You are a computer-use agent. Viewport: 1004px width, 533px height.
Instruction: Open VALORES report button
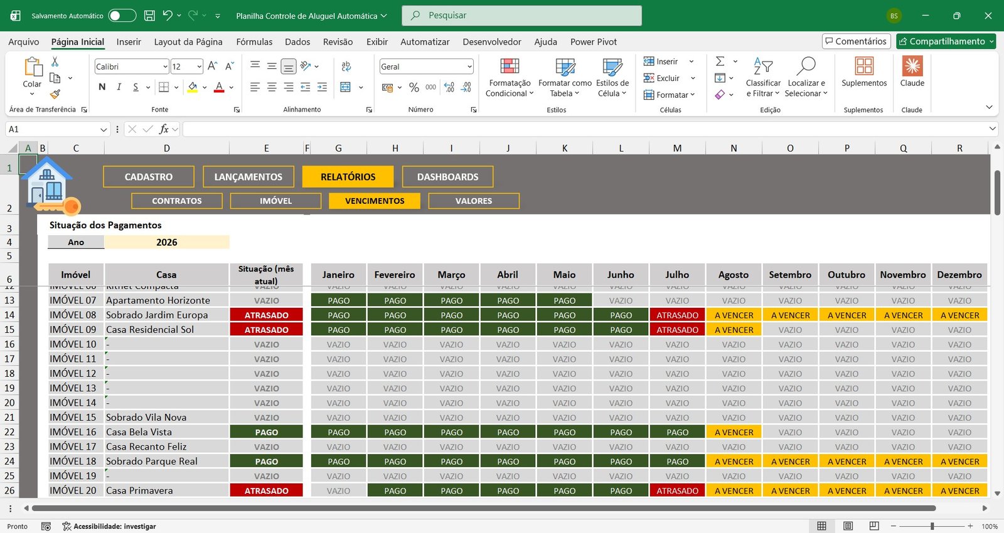(x=474, y=201)
